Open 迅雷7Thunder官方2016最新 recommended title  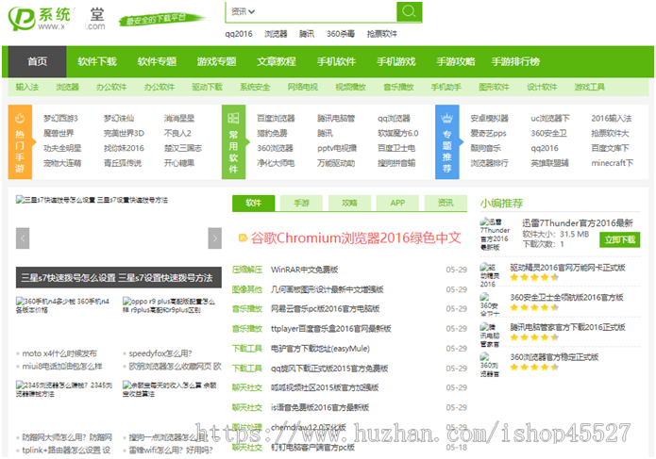pyautogui.click(x=578, y=223)
